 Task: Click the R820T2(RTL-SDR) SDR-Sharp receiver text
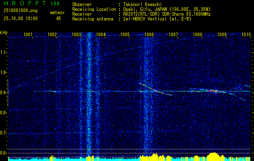[166, 14]
